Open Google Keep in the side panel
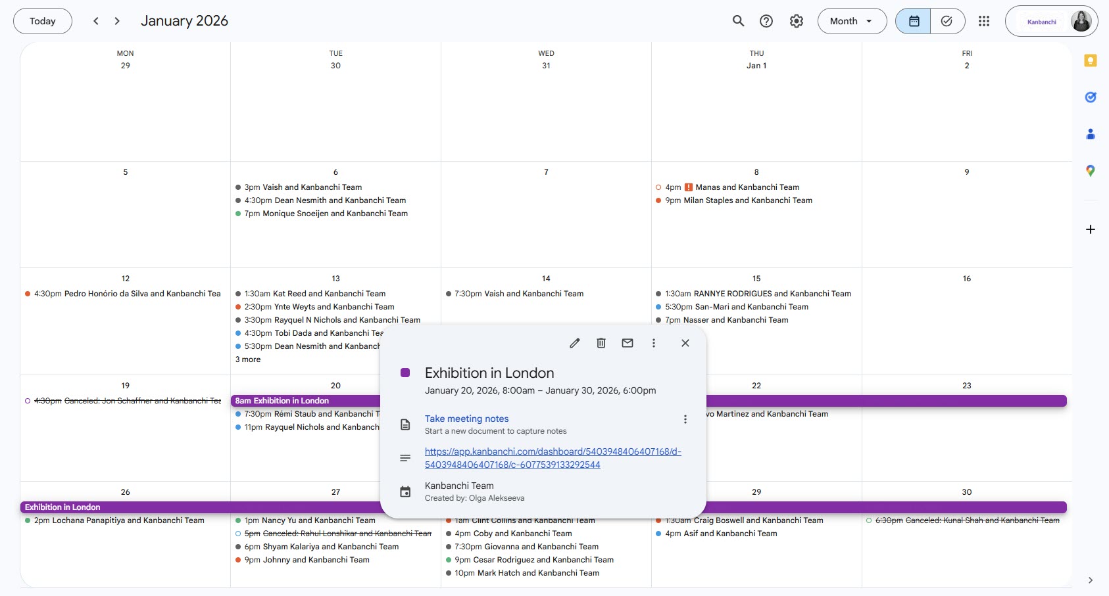 1091,60
